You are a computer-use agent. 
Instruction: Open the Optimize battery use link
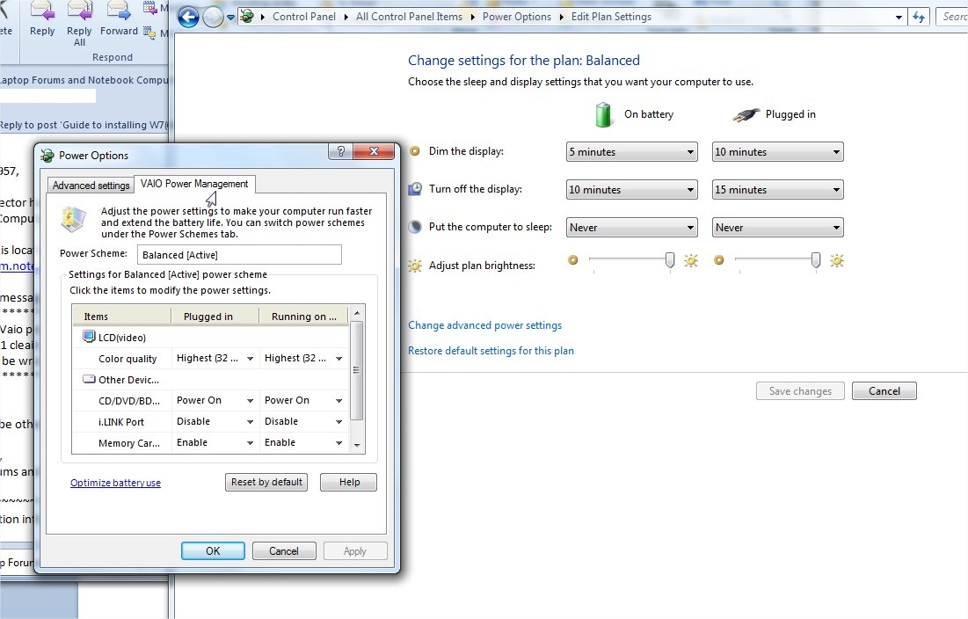pos(115,483)
